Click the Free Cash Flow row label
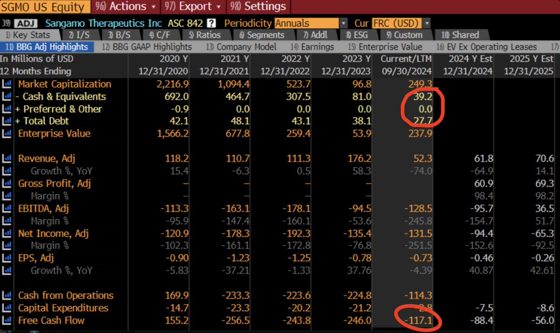 pos(51,320)
